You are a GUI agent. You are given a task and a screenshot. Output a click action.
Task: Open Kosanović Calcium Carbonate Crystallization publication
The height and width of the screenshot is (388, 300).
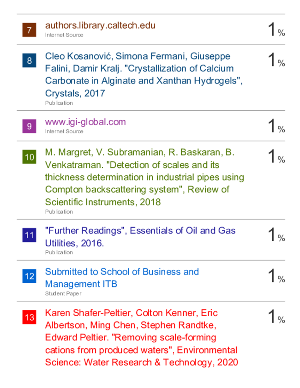[144, 75]
